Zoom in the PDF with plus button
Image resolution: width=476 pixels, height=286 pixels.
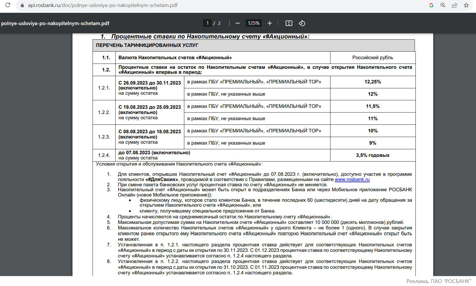click(x=270, y=23)
